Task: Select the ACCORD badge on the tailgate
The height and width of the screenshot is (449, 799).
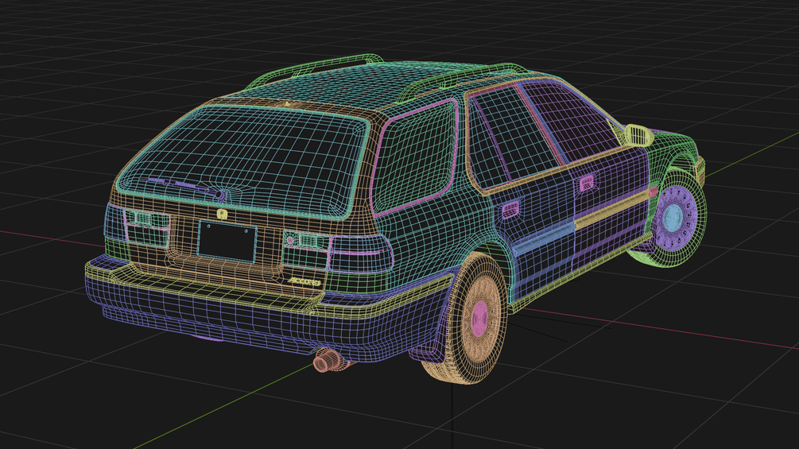Action: click(x=304, y=281)
